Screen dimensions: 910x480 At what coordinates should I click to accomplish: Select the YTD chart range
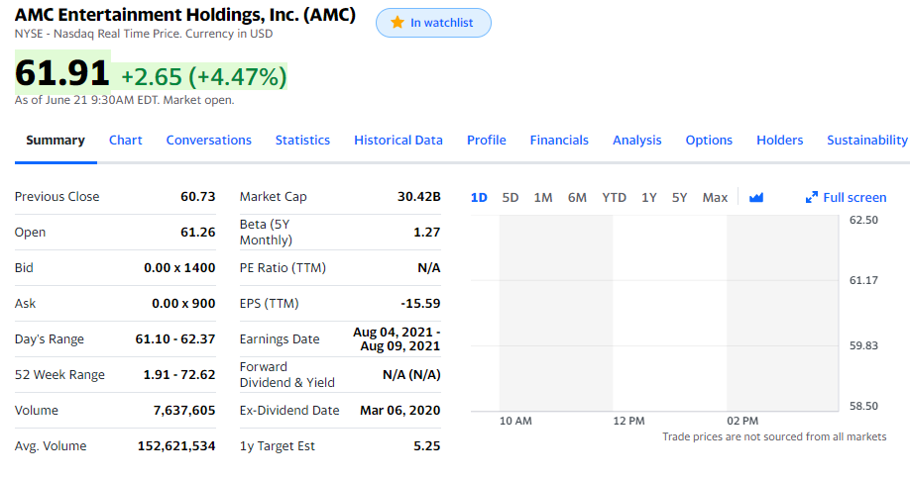point(614,198)
